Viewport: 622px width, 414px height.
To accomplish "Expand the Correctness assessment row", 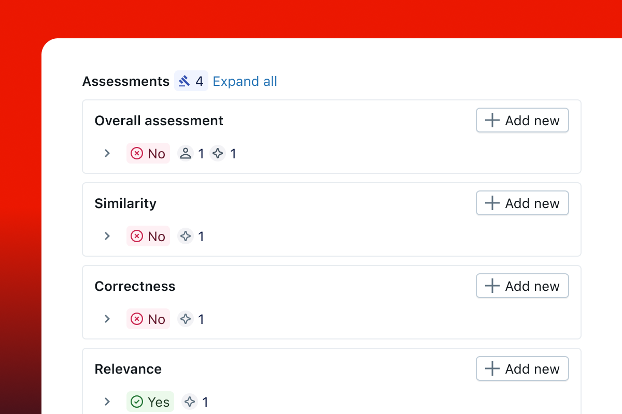I will coord(107,319).
